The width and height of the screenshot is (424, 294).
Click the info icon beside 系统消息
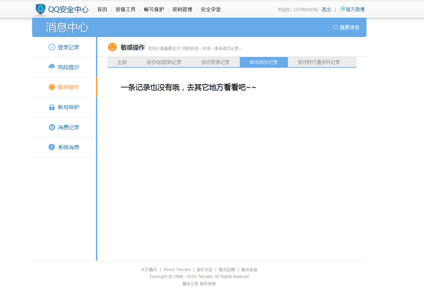pyautogui.click(x=51, y=147)
